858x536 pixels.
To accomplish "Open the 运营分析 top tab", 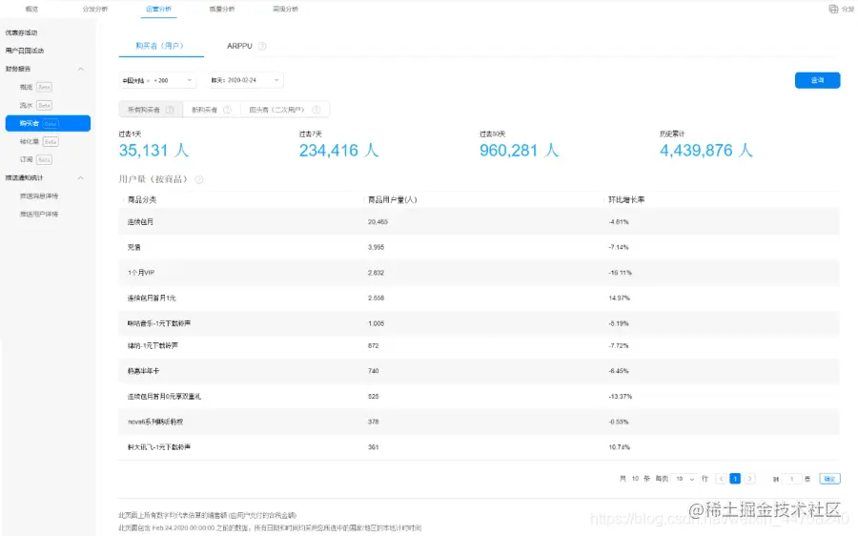I will [158, 9].
